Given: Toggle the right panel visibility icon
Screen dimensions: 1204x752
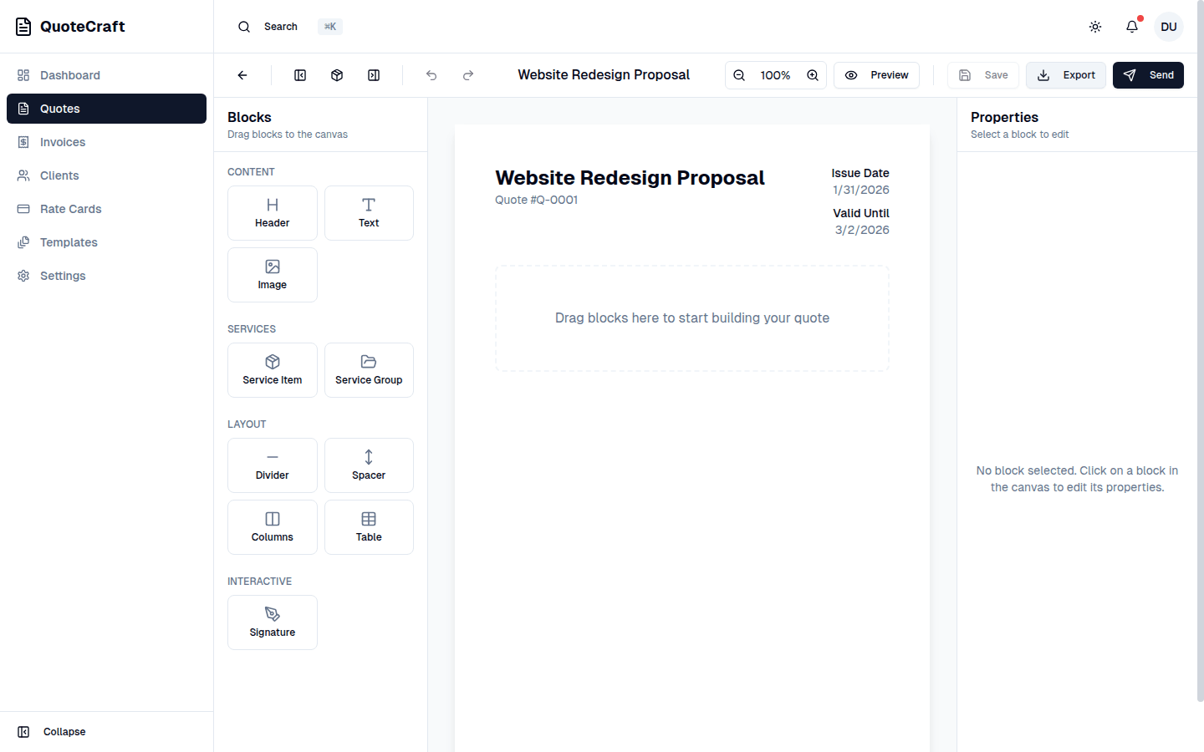Looking at the screenshot, I should [x=373, y=75].
